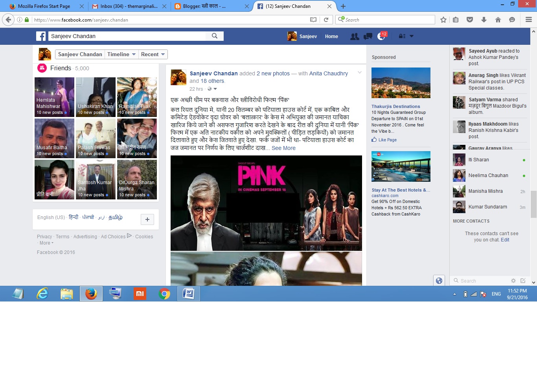The height and width of the screenshot is (380, 537).
Task: Expand post options chevron on Sanjeev's post
Action: 359,73
